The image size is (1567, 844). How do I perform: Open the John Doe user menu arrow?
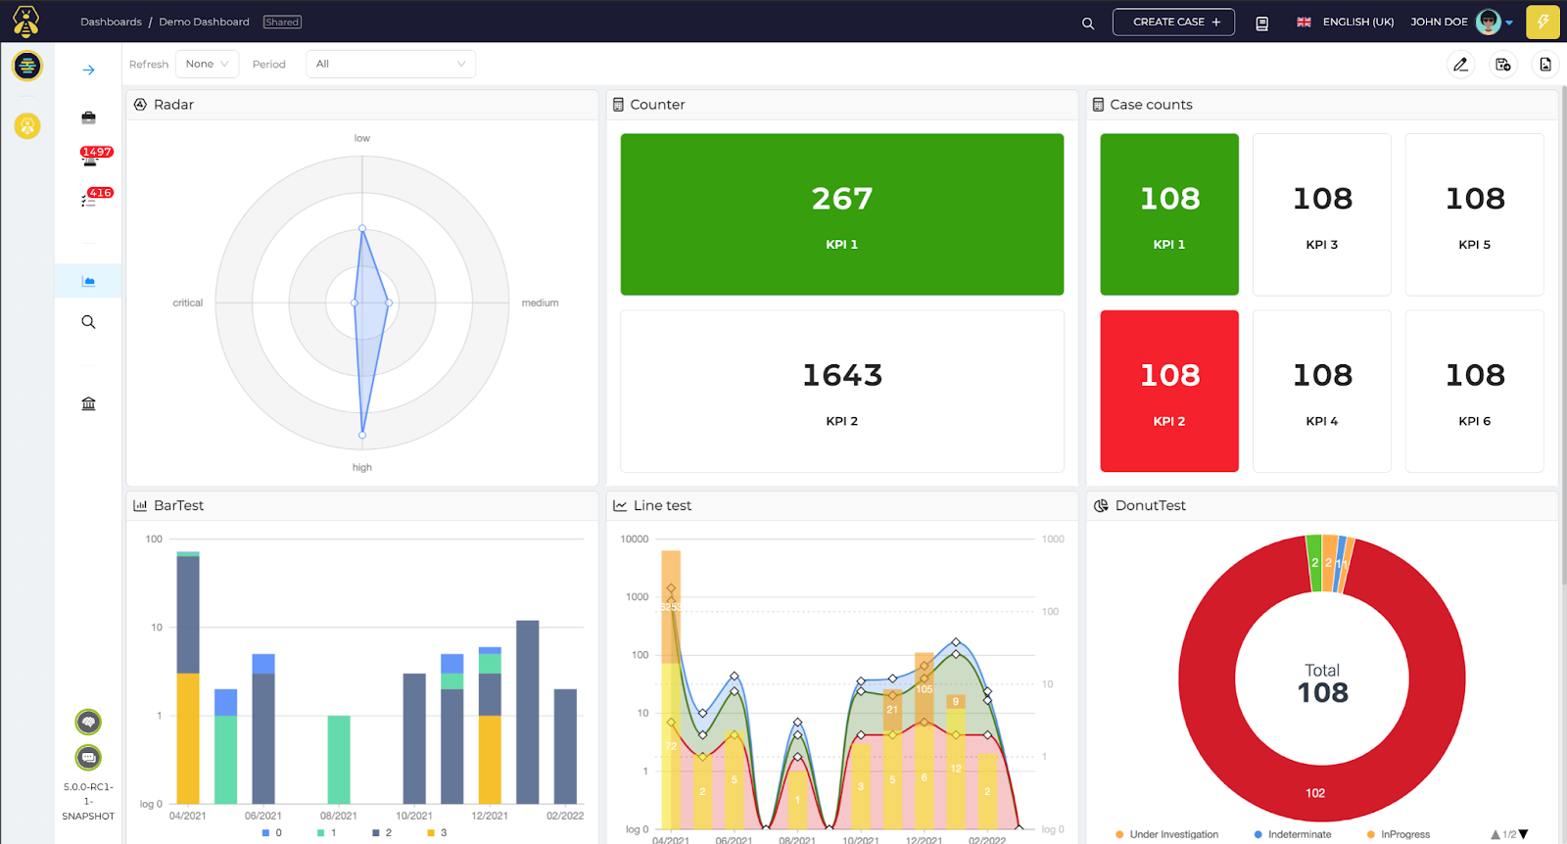click(x=1509, y=23)
